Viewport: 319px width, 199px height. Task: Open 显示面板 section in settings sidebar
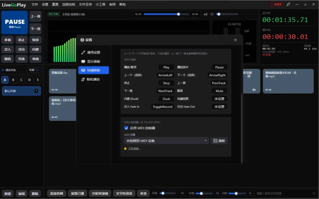click(94, 61)
